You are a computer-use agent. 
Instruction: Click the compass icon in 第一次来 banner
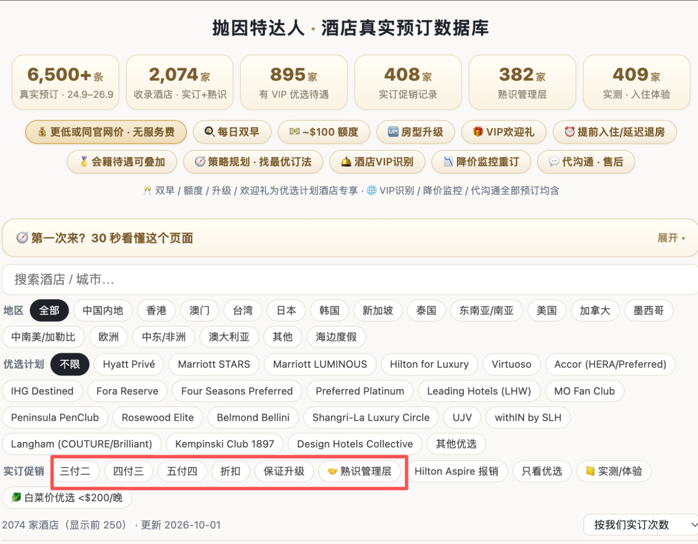click(x=22, y=238)
